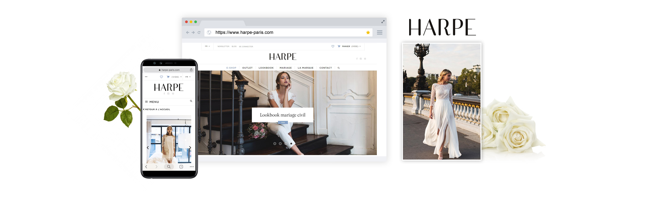The width and height of the screenshot is (652, 211).
Task: Click the SE CONNECTER link
Action: coord(246,47)
